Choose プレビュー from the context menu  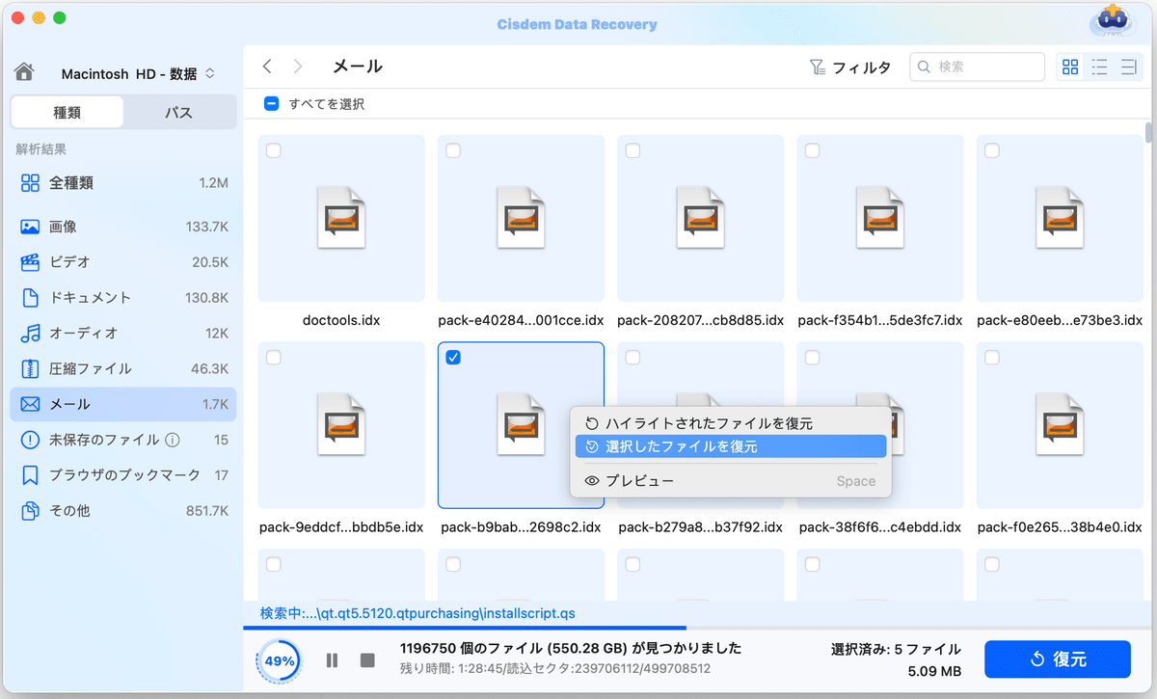tap(730, 481)
